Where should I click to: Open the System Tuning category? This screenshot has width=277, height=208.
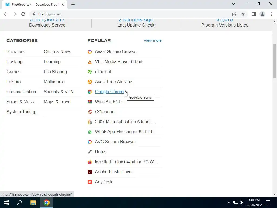click(23, 112)
